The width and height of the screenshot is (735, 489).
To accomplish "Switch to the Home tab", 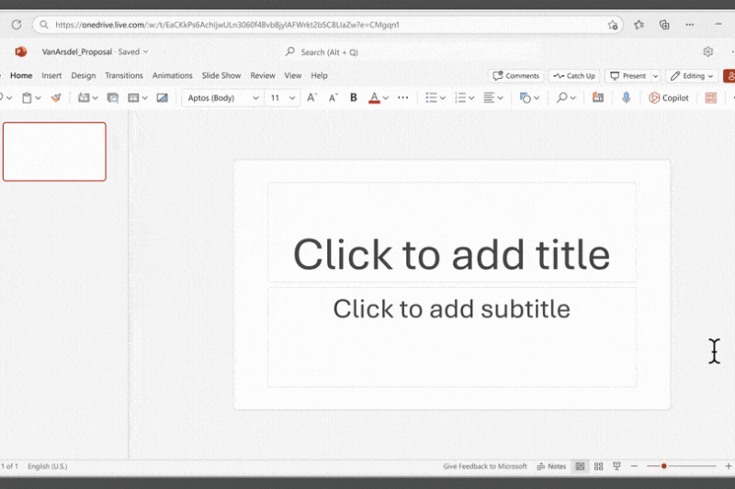I will pos(21,75).
